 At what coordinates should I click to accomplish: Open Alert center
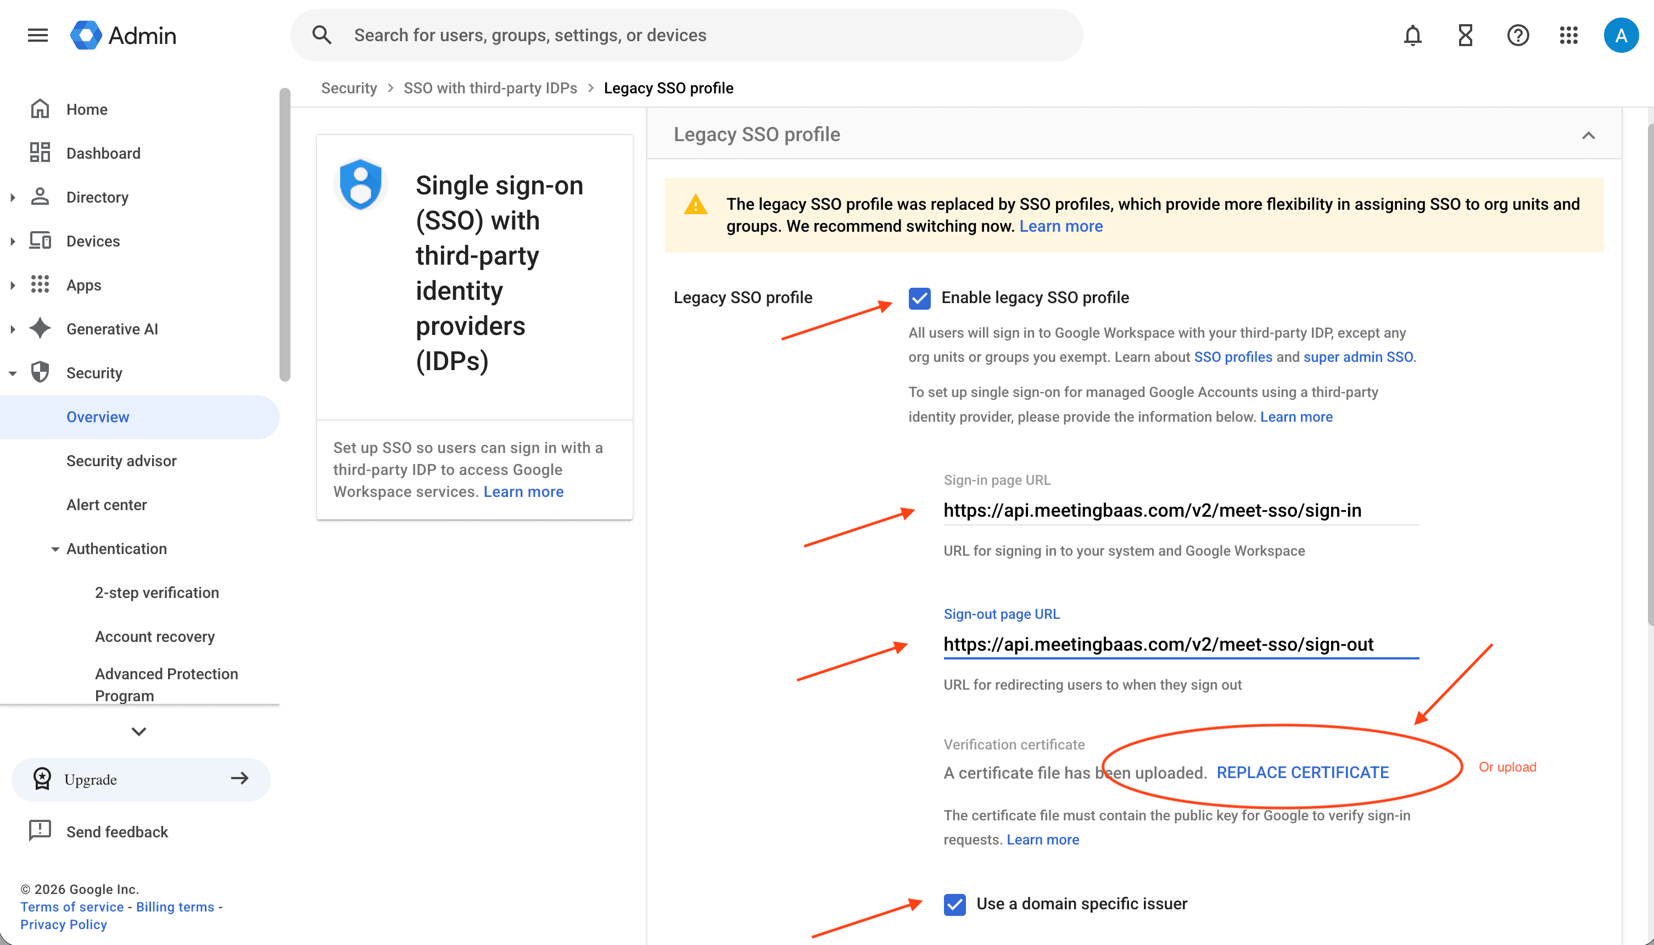pos(107,504)
